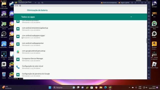Select com.google.android.gms.setup entry
Viewport: 160px width, 90px height.
80,52
